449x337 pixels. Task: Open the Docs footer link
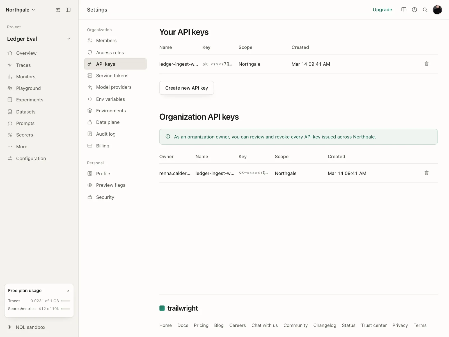click(183, 325)
